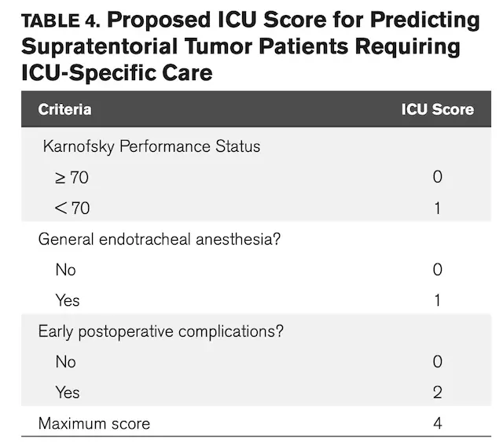The height and width of the screenshot is (446, 503).
Task: Click the maximum score value 4
Action: [437, 424]
